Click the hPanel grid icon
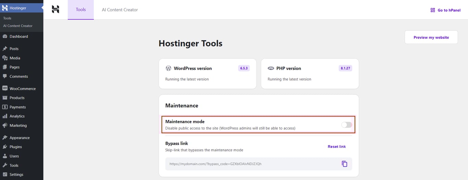The image size is (468, 180). point(433,10)
